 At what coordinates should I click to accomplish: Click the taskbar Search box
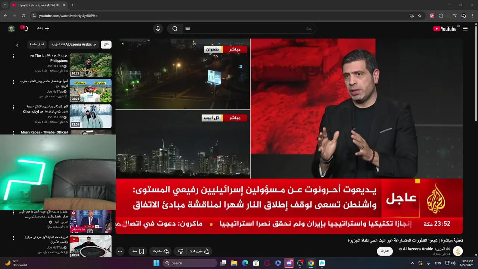tap(190, 263)
